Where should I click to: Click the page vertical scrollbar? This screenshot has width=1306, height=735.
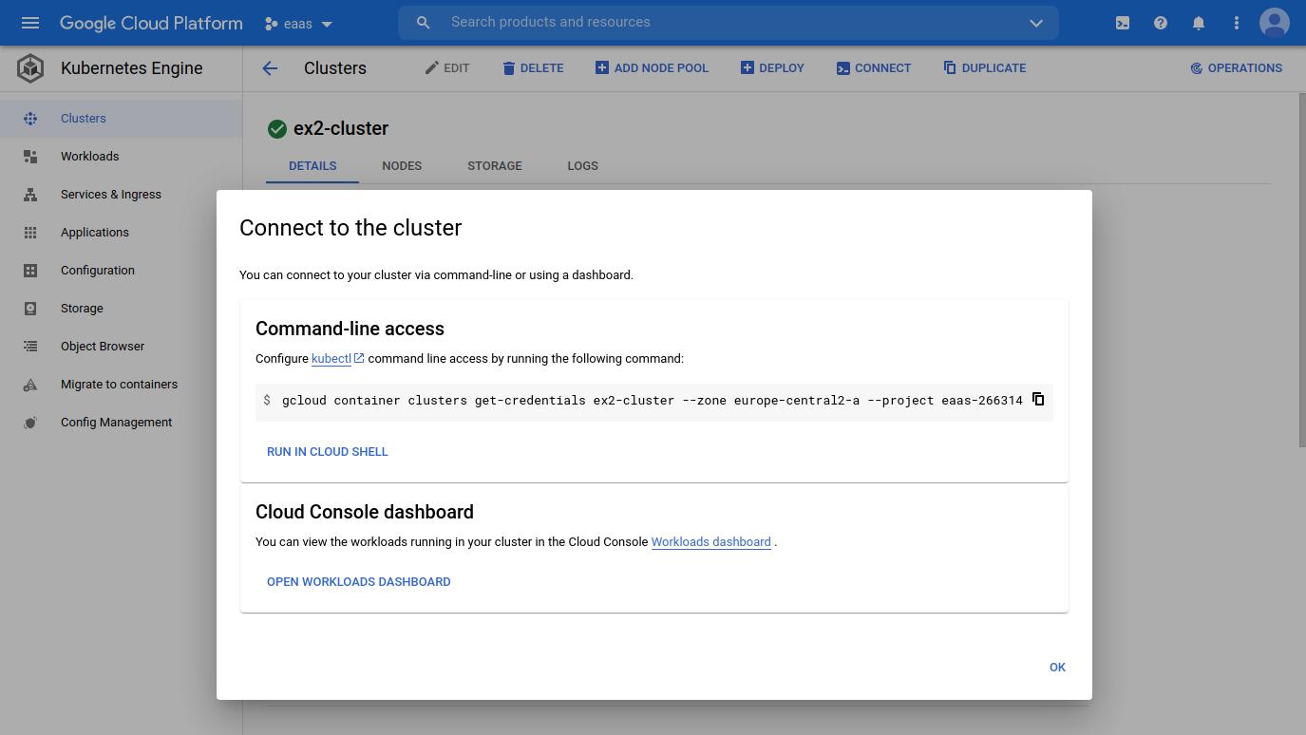[x=1301, y=271]
